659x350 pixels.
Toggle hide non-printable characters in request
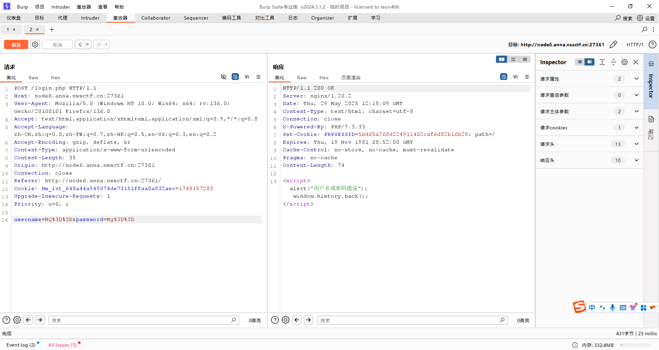pyautogui.click(x=223, y=77)
